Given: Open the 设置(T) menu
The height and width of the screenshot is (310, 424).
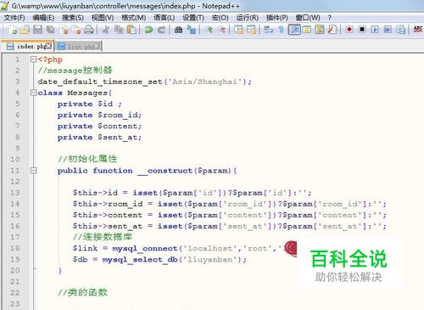Looking at the screenshot, I should pos(193,18).
